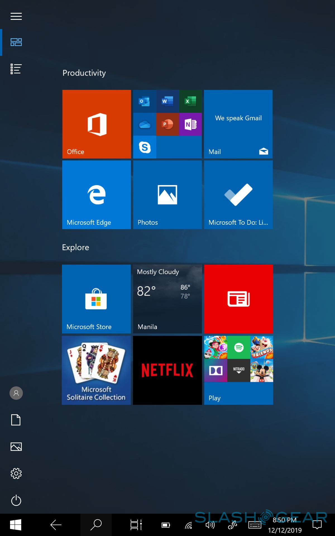Open the Pictures folder shortcut
335x536 pixels.
coord(16,447)
